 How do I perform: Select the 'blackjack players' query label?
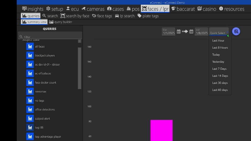click(45, 55)
